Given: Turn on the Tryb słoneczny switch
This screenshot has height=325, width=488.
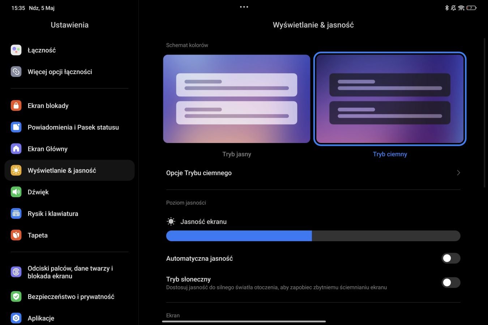Looking at the screenshot, I should [451, 282].
